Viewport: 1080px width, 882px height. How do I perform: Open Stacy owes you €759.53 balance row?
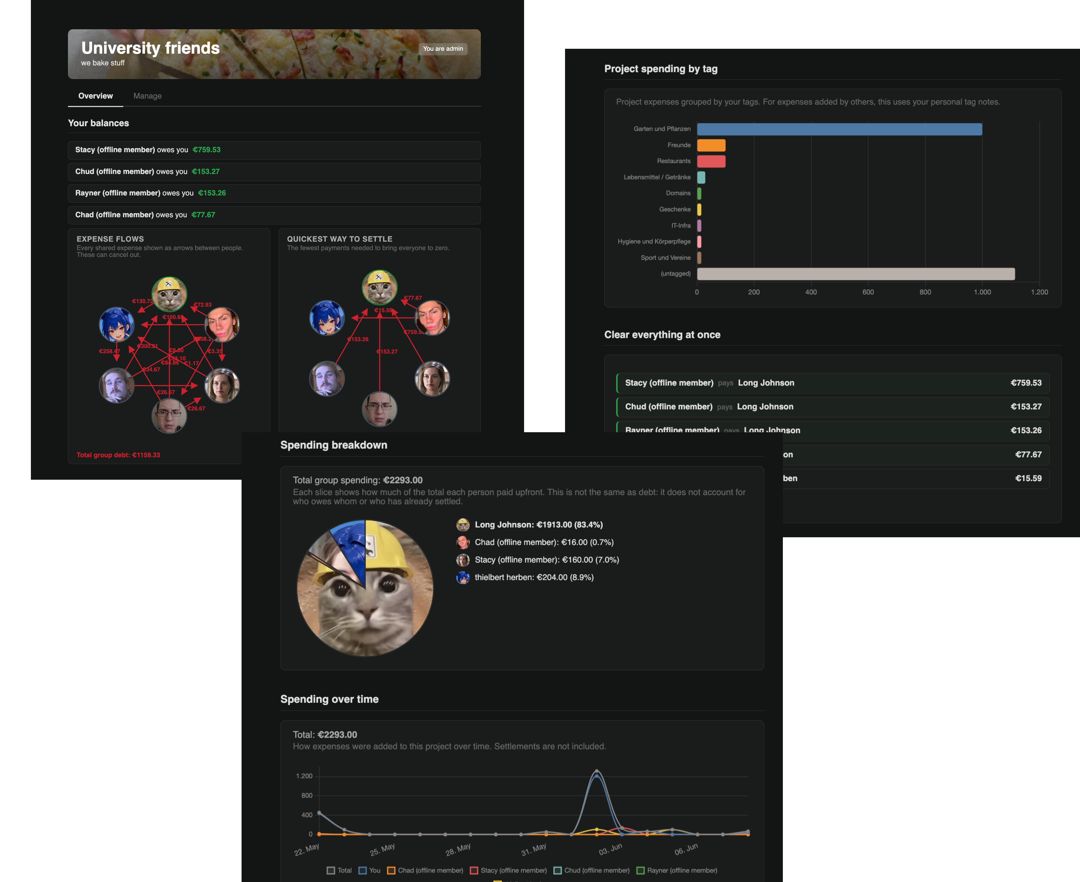pos(274,150)
